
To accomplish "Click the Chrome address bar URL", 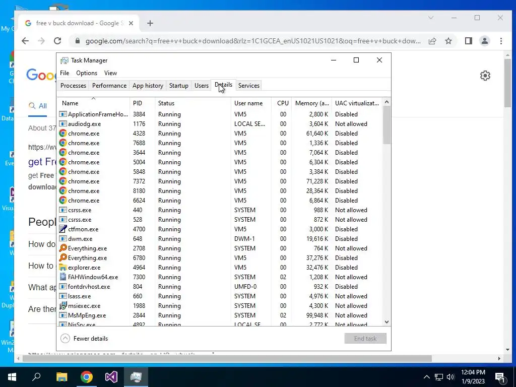I will [253, 41].
